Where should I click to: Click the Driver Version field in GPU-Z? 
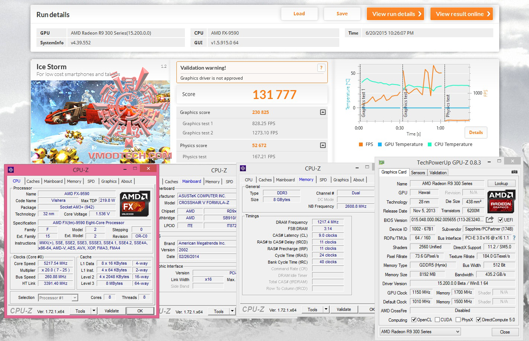click(x=463, y=283)
